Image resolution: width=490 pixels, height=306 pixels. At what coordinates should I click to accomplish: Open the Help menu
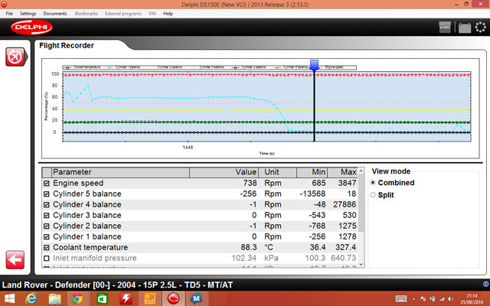click(168, 14)
